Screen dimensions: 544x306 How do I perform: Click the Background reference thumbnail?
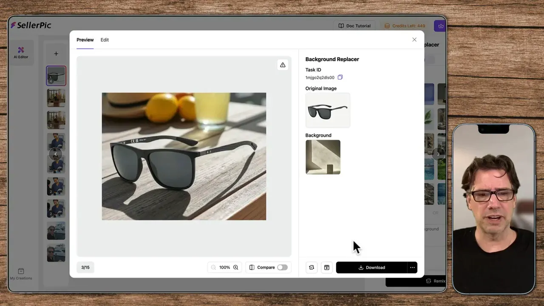[x=323, y=157]
